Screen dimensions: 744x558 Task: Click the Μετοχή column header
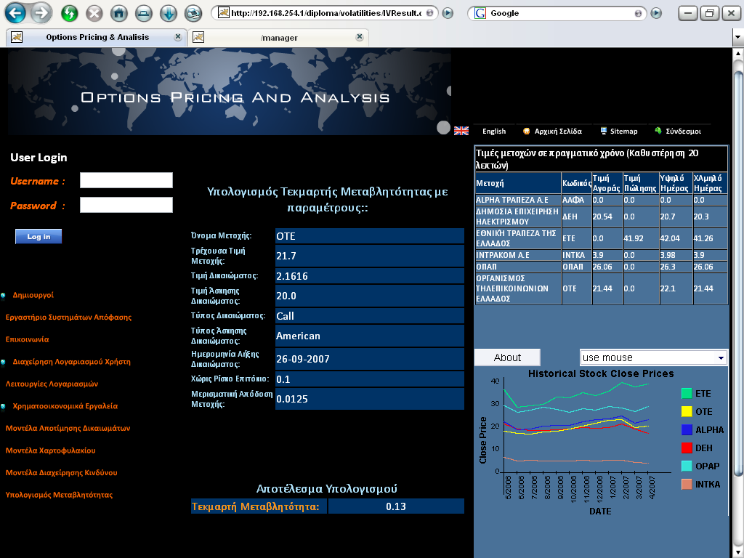coord(517,182)
